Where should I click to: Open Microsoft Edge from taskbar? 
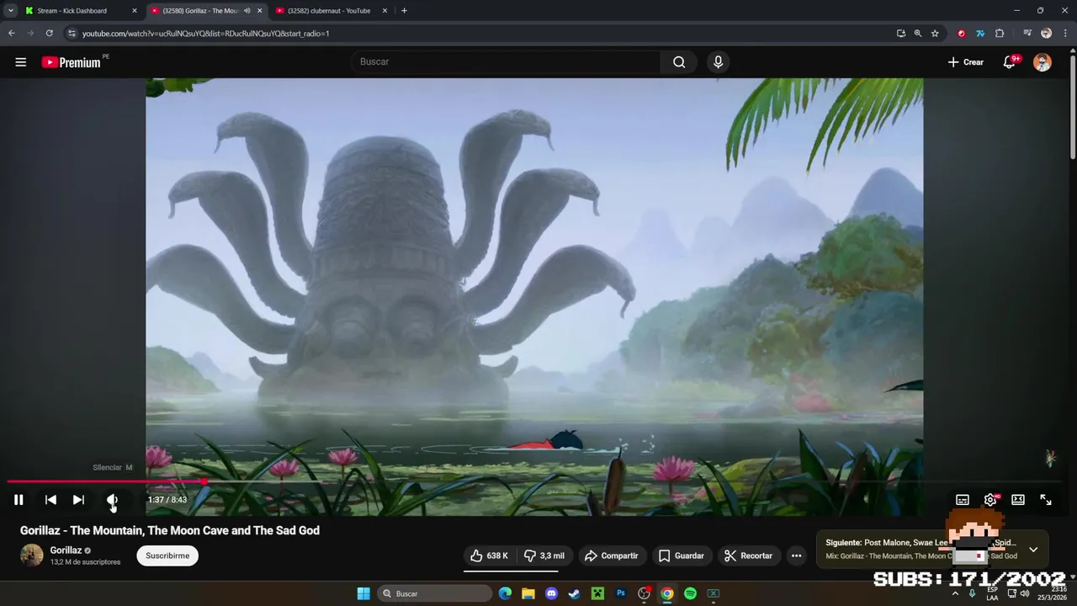coord(505,593)
